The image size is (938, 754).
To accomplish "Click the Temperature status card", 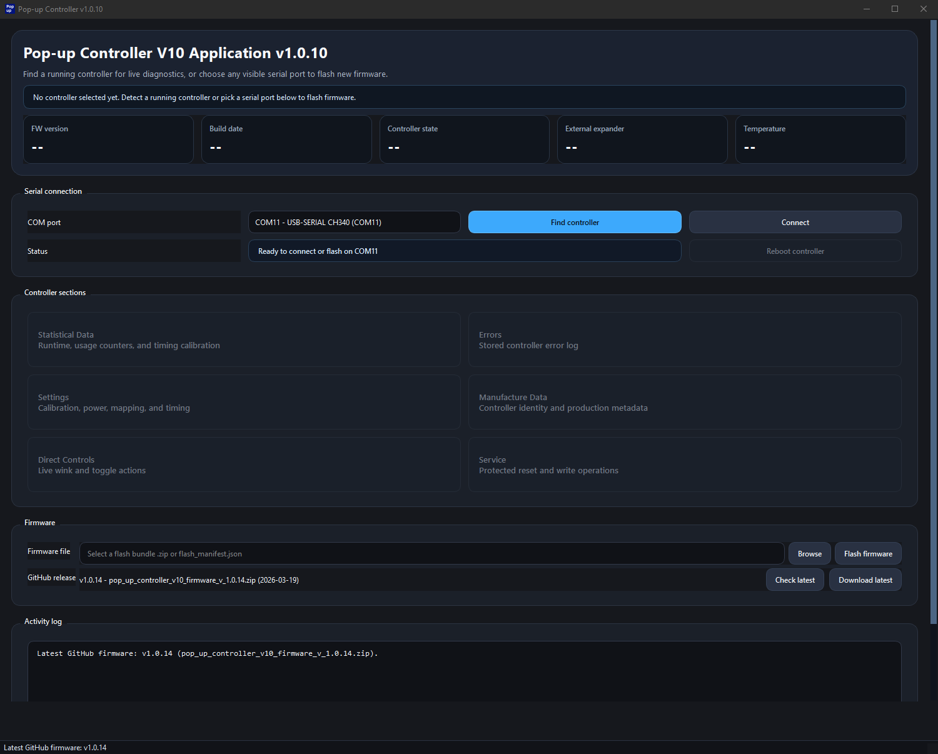I will pyautogui.click(x=820, y=139).
